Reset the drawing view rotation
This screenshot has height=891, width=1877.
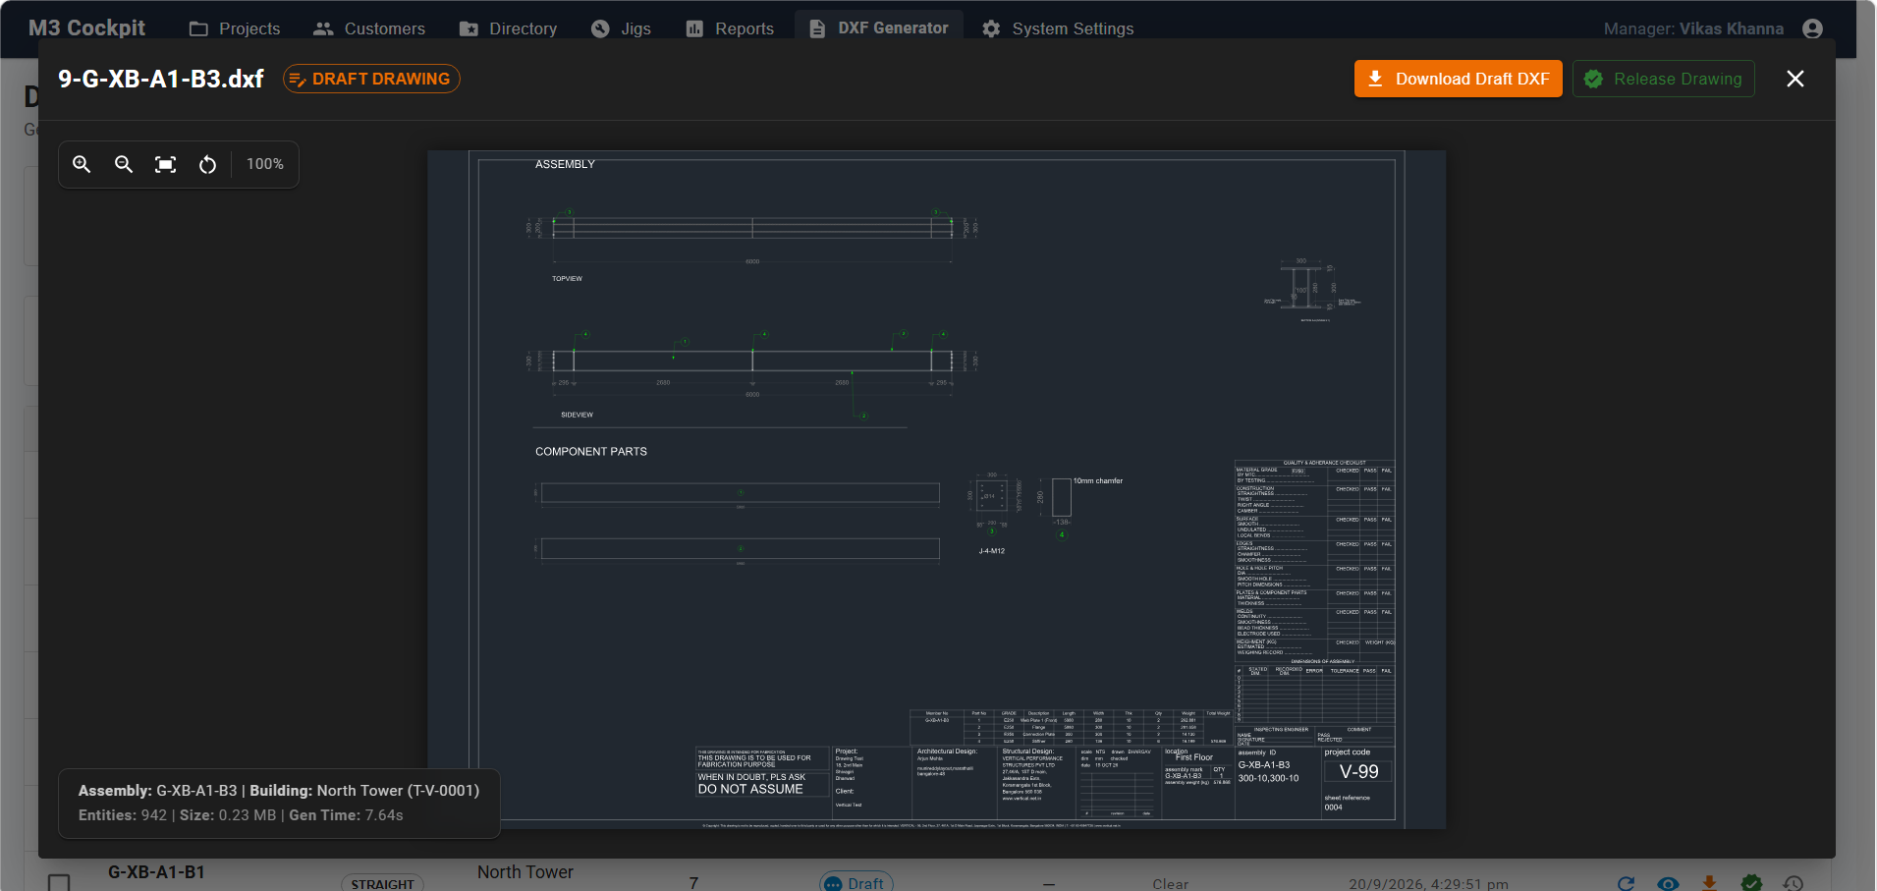pos(207,164)
